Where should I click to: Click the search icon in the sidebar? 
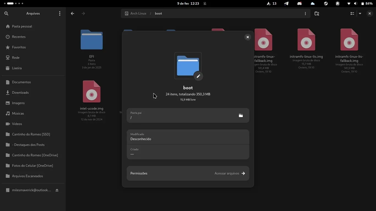coord(6,13)
